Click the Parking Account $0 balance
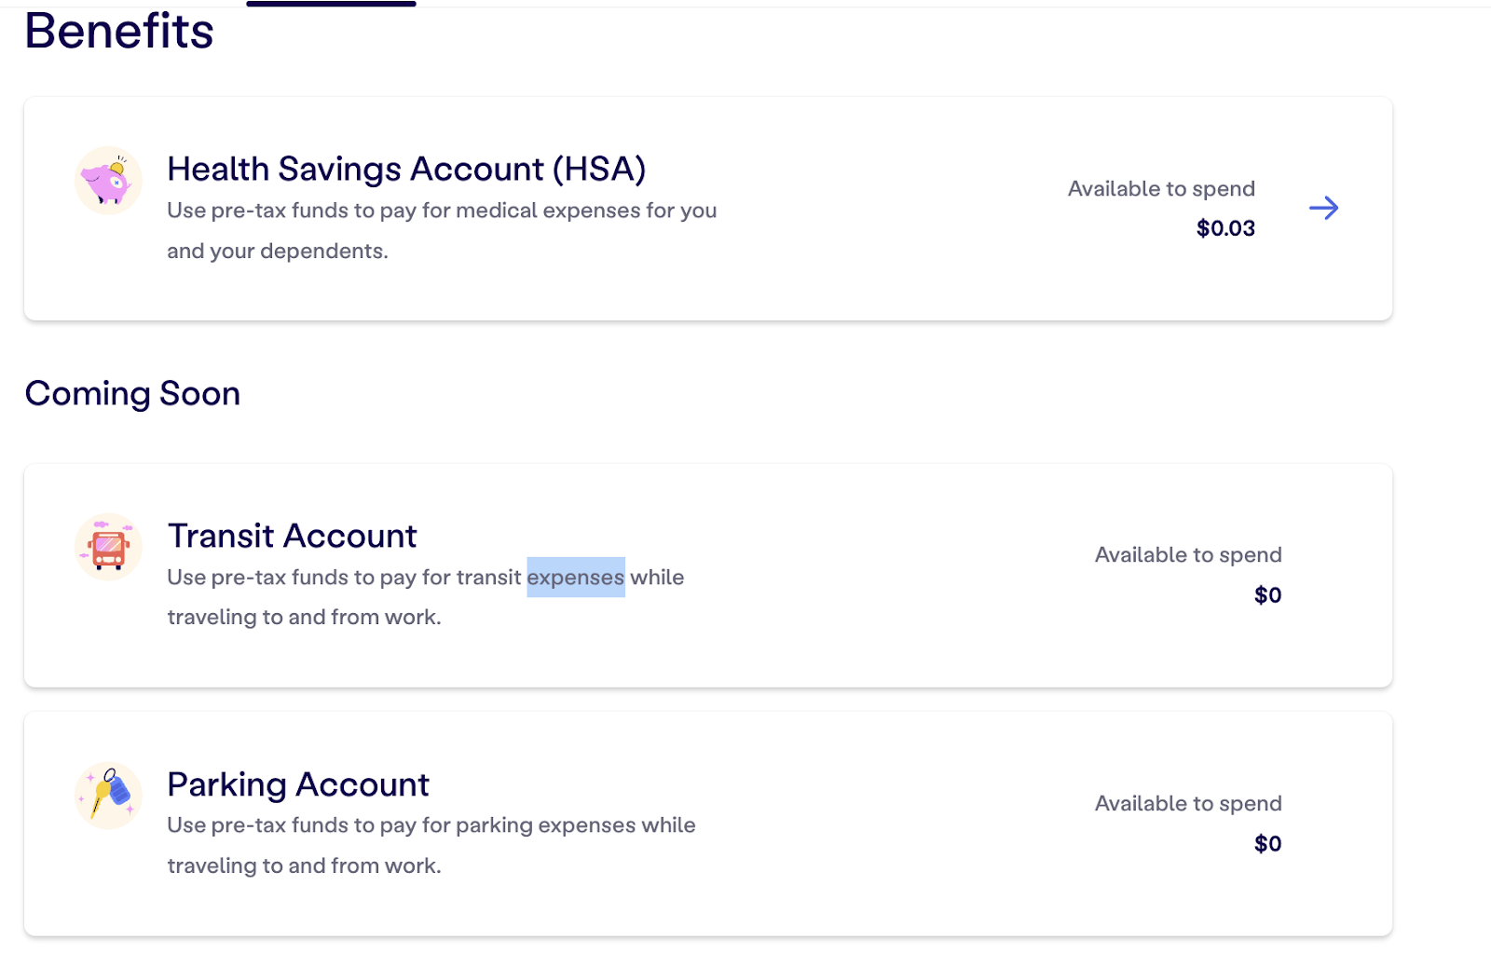 pyautogui.click(x=1267, y=844)
